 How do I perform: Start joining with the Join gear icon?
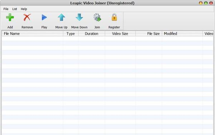click(97, 17)
